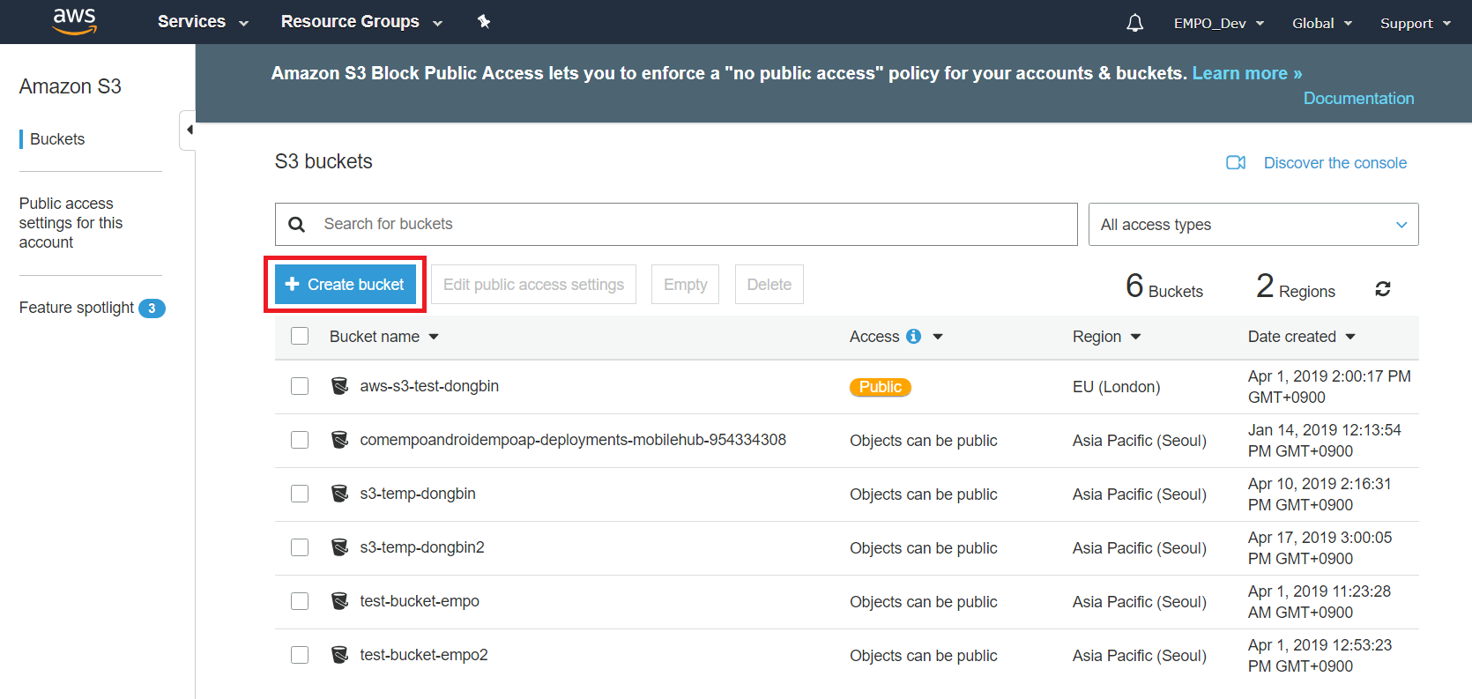
Task: Click the AWS logo
Action: 74,21
